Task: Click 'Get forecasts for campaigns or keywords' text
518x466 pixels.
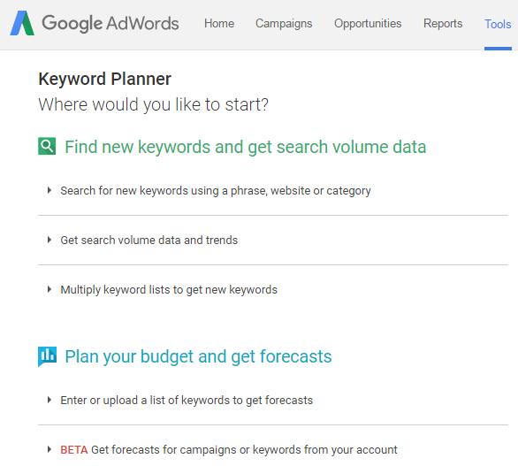Action: click(244, 450)
